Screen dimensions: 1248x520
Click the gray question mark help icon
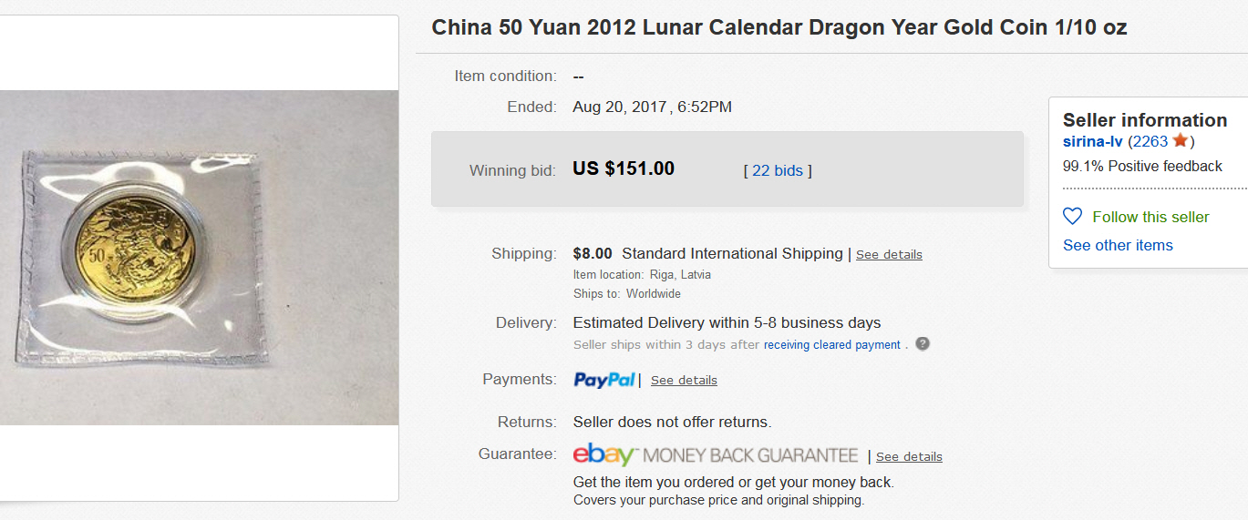tap(923, 344)
